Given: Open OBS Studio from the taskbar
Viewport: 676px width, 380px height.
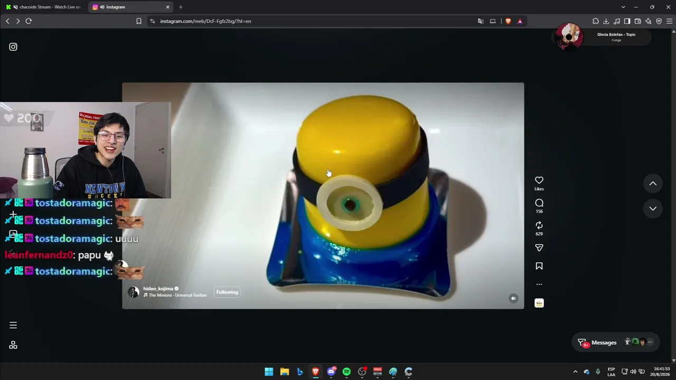Looking at the screenshot, I should [362, 372].
